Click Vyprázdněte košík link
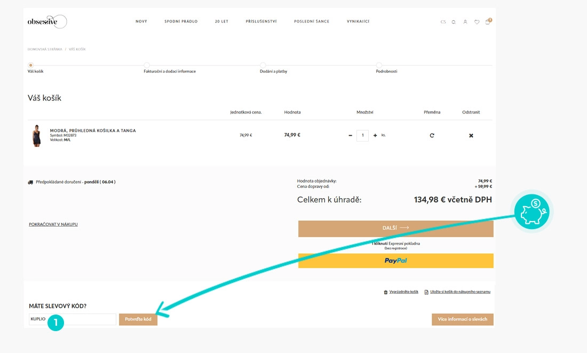Image resolution: width=587 pixels, height=353 pixels. 403,292
